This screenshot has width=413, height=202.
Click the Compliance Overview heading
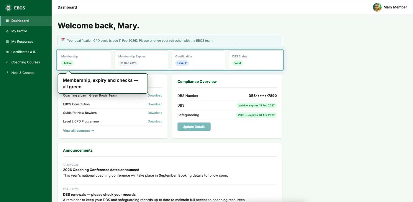[x=197, y=82]
